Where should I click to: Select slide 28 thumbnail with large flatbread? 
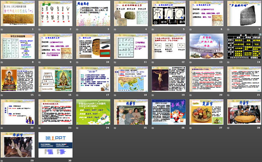pyautogui.click(x=244, y=112)
